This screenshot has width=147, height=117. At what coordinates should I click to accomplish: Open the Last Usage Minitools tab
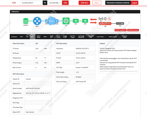(81, 37)
